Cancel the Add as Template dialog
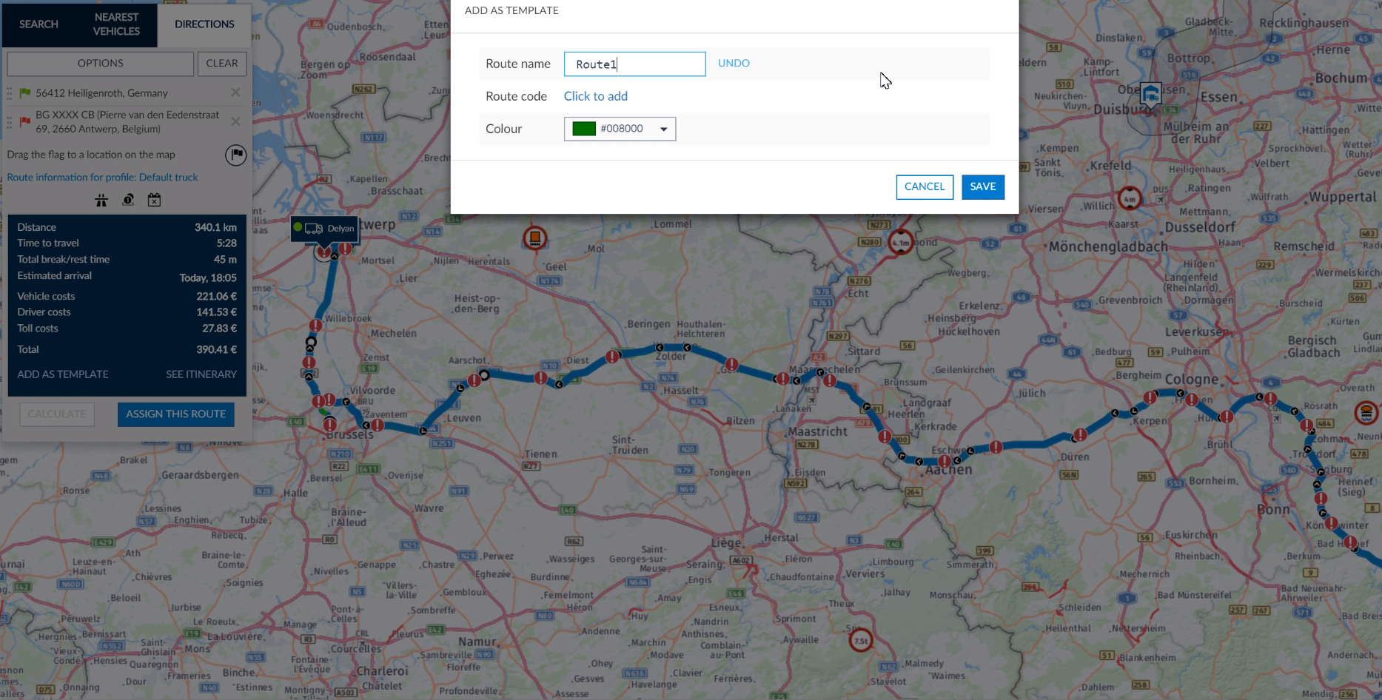This screenshot has width=1382, height=700. (x=924, y=187)
